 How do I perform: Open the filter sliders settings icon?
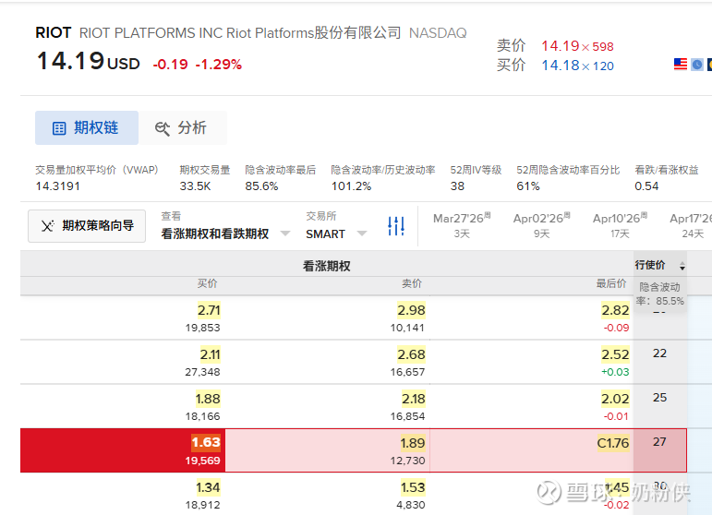(x=396, y=225)
